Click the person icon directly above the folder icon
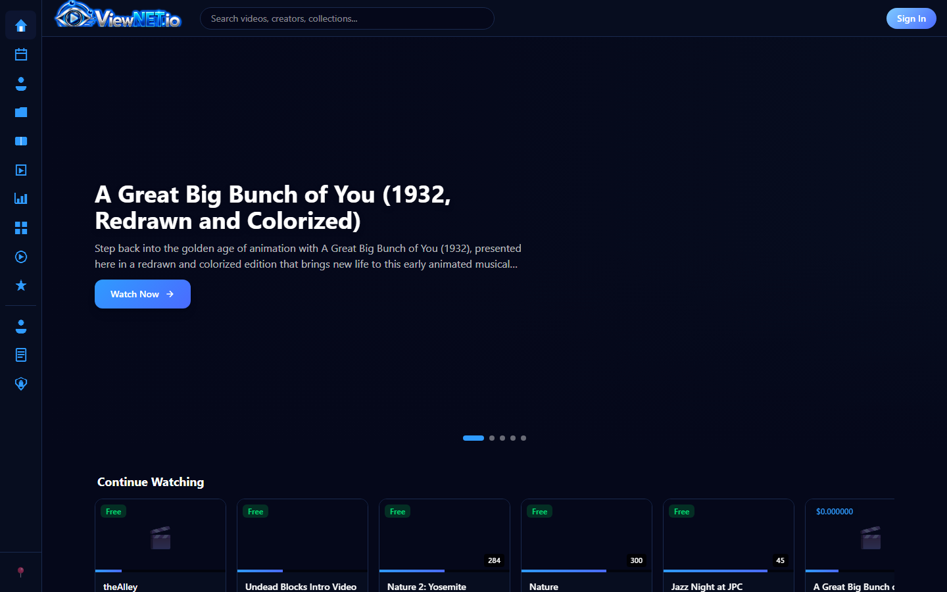Image resolution: width=947 pixels, height=592 pixels. click(x=21, y=84)
